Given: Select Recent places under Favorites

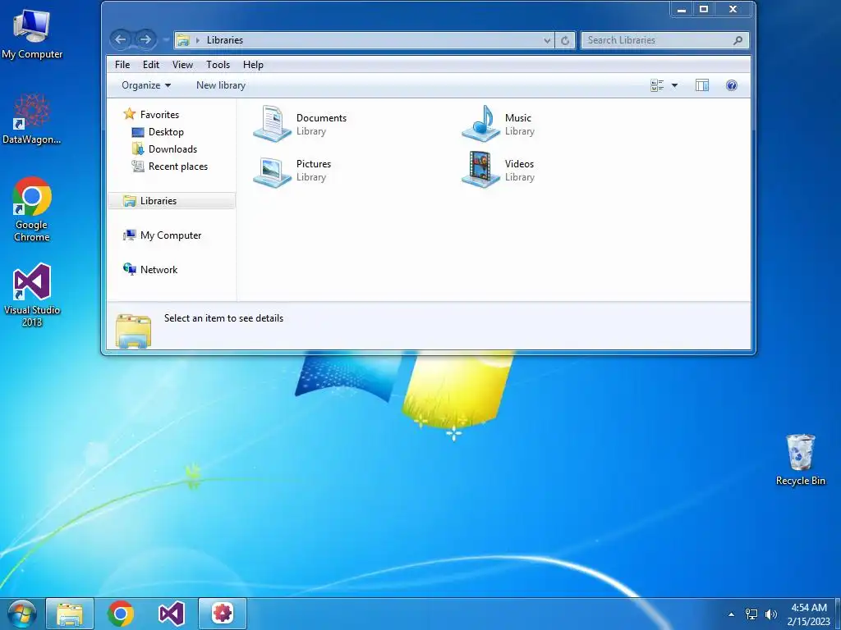Looking at the screenshot, I should coord(178,166).
